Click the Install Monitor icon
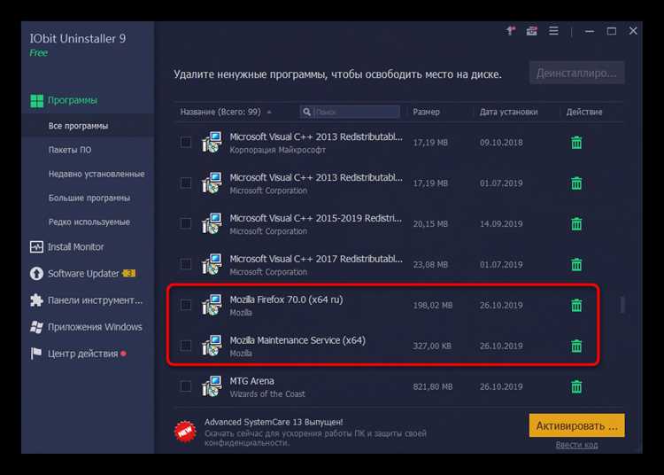This screenshot has height=475, width=664. coord(36,246)
